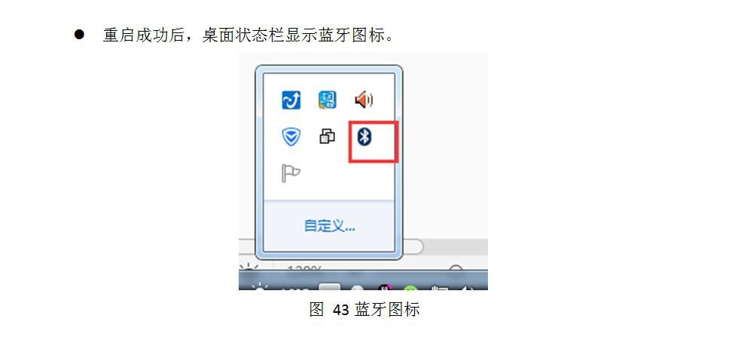The image size is (750, 349).
Task: Open the colorful translate-style tray icon
Action: (328, 100)
